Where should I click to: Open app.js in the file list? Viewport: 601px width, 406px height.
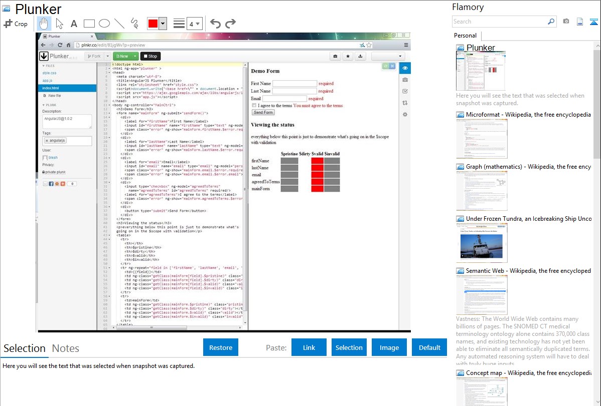tap(48, 81)
